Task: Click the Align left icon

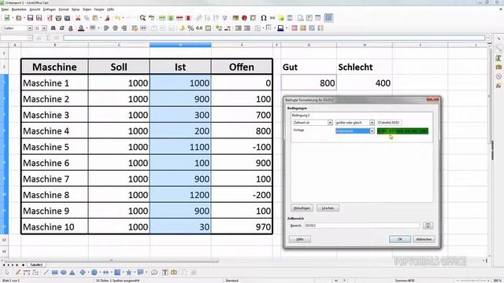Action: (x=106, y=28)
